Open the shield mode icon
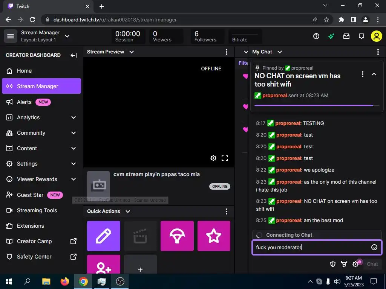 pyautogui.click(x=333, y=264)
